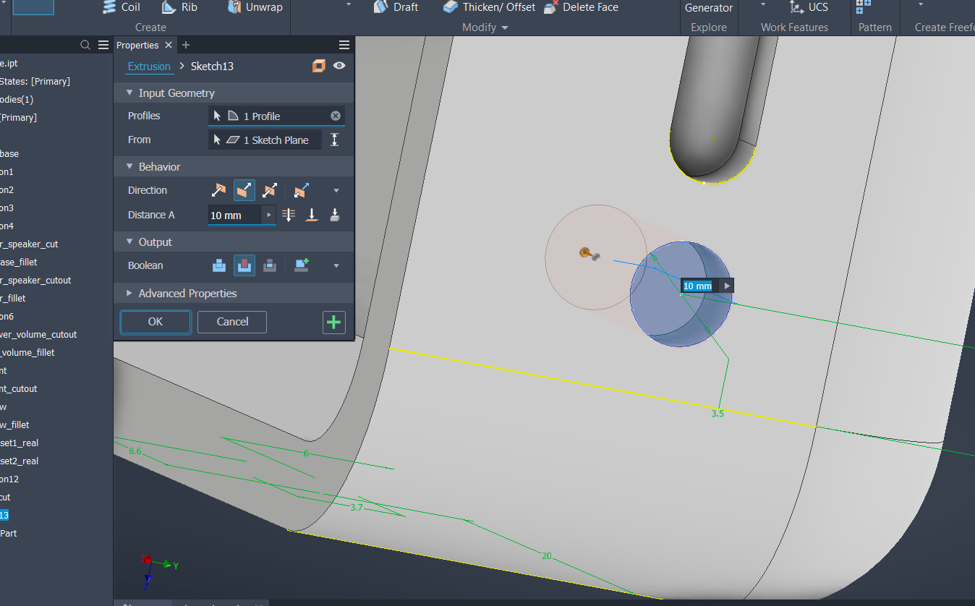The image size is (975, 606).
Task: Open the model browser hamburger menu
Action: tap(103, 45)
